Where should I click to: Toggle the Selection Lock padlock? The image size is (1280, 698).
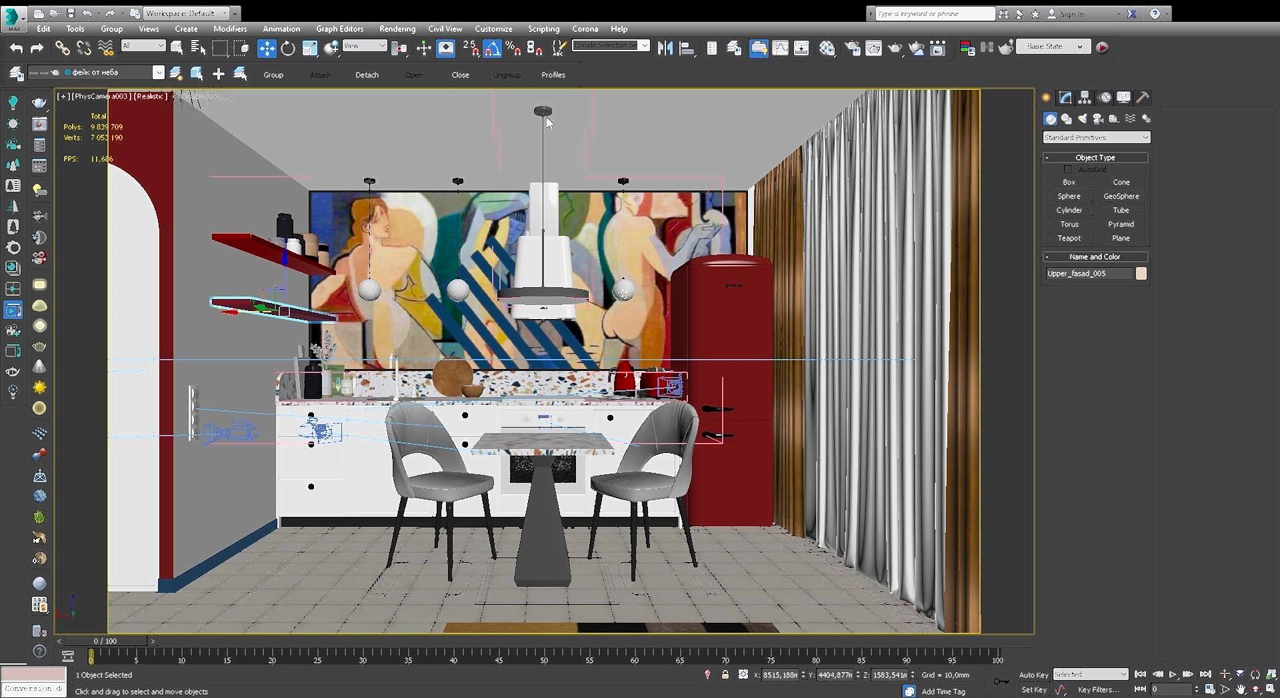coord(725,675)
